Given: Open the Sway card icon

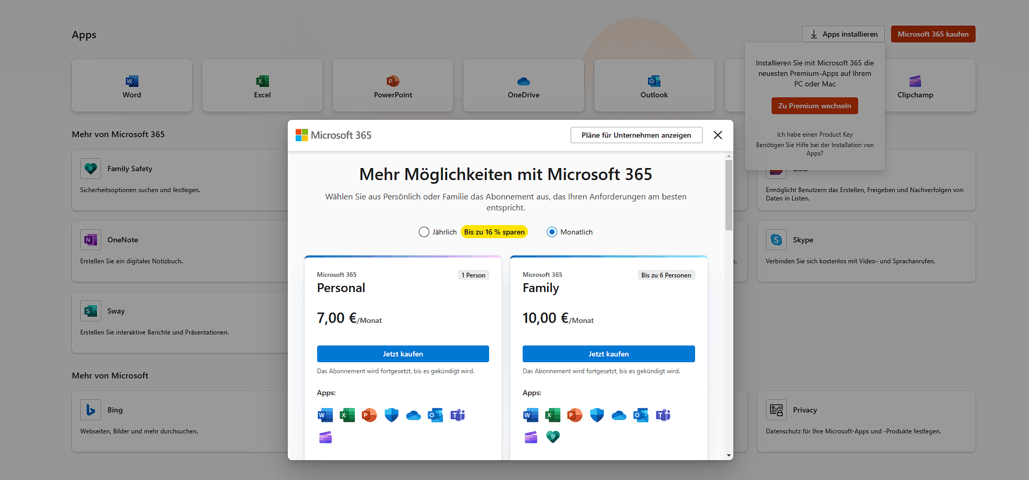Looking at the screenshot, I should (x=91, y=311).
